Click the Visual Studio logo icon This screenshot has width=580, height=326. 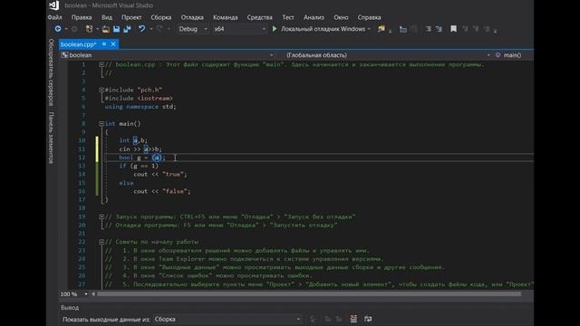pos(54,5)
